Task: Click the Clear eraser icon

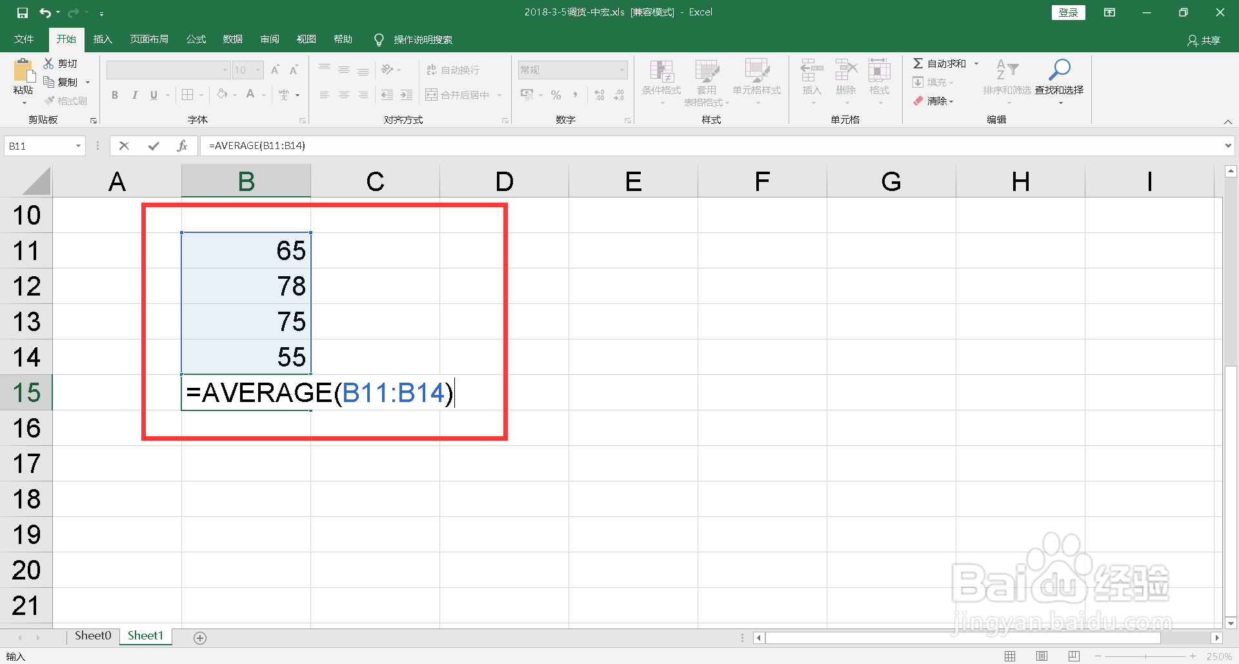Action: [918, 101]
